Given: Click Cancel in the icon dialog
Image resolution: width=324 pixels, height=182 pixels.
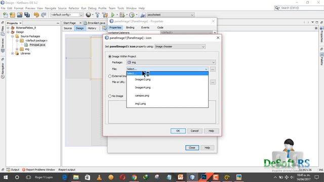Looking at the screenshot, I should [194, 131].
